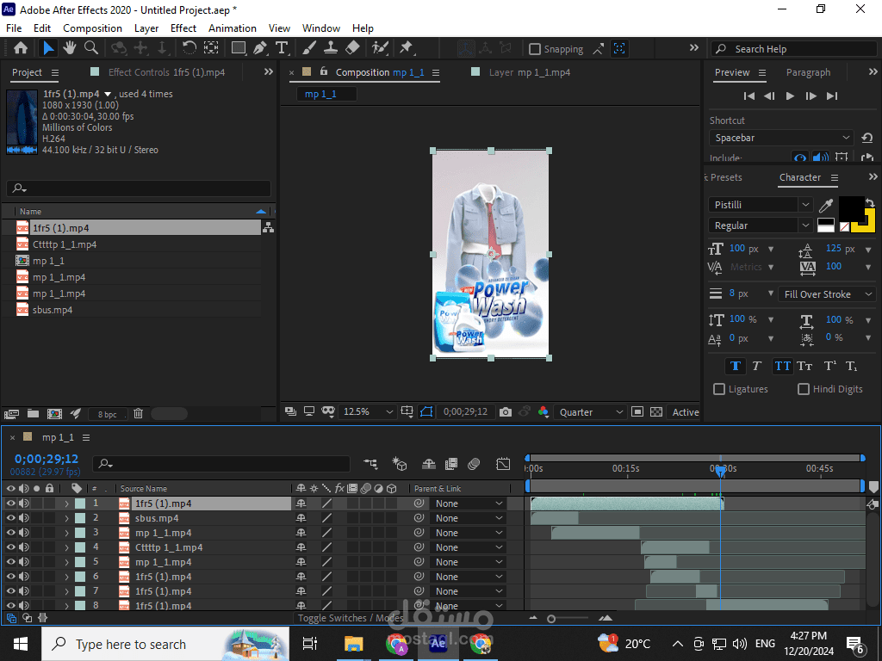This screenshot has width=882, height=661.
Task: Click the eyedropper in Character panel
Action: click(826, 205)
